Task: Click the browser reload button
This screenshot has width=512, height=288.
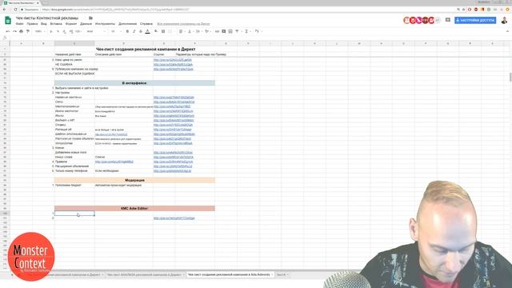Action: click(x=15, y=10)
